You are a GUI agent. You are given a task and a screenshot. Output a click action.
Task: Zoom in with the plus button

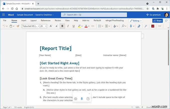click(142, 107)
